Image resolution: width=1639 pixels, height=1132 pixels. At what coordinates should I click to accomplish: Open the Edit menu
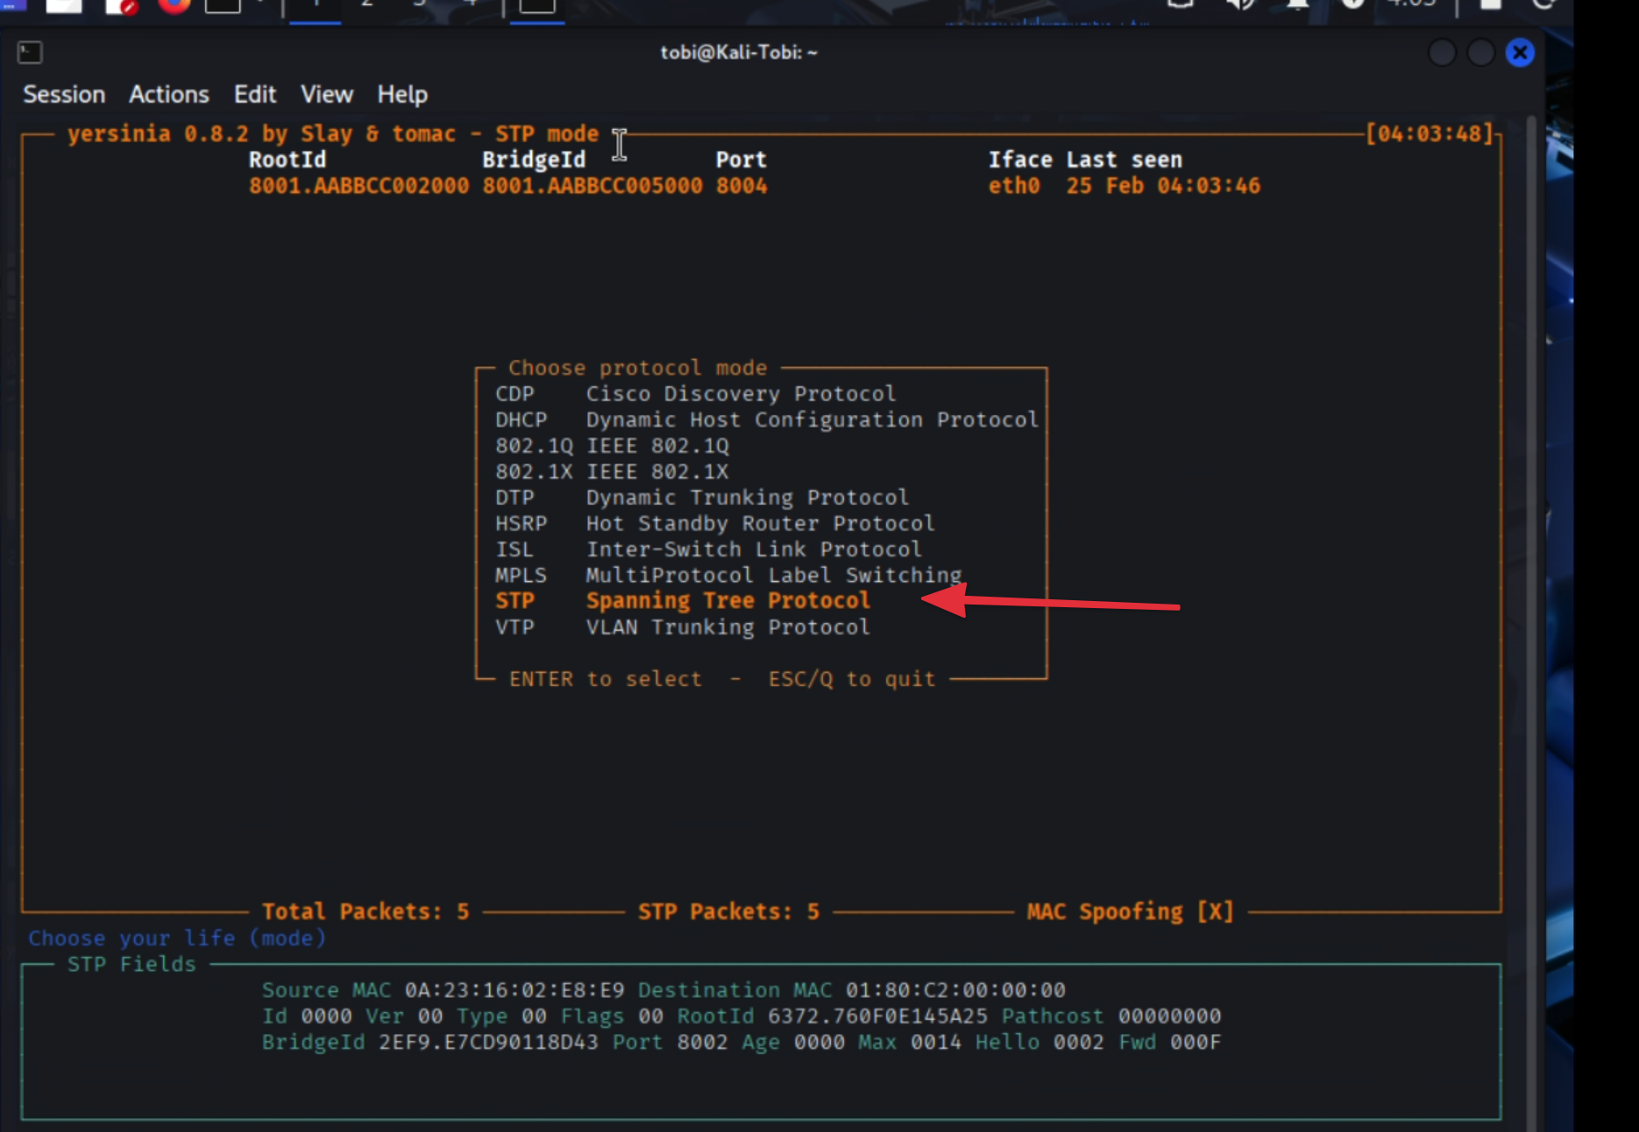coord(255,95)
